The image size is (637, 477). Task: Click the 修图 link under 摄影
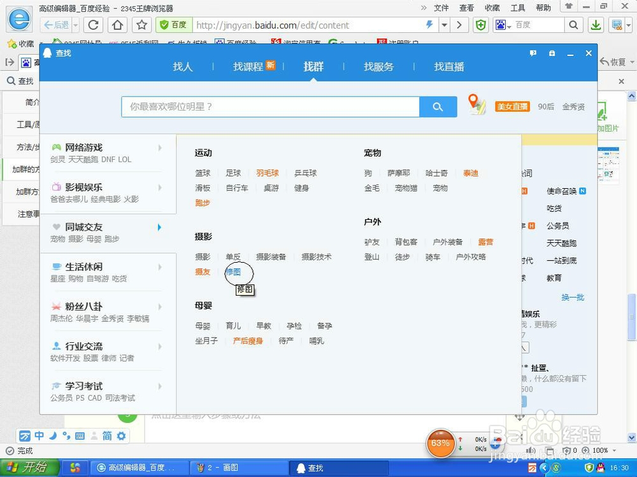coord(233,272)
